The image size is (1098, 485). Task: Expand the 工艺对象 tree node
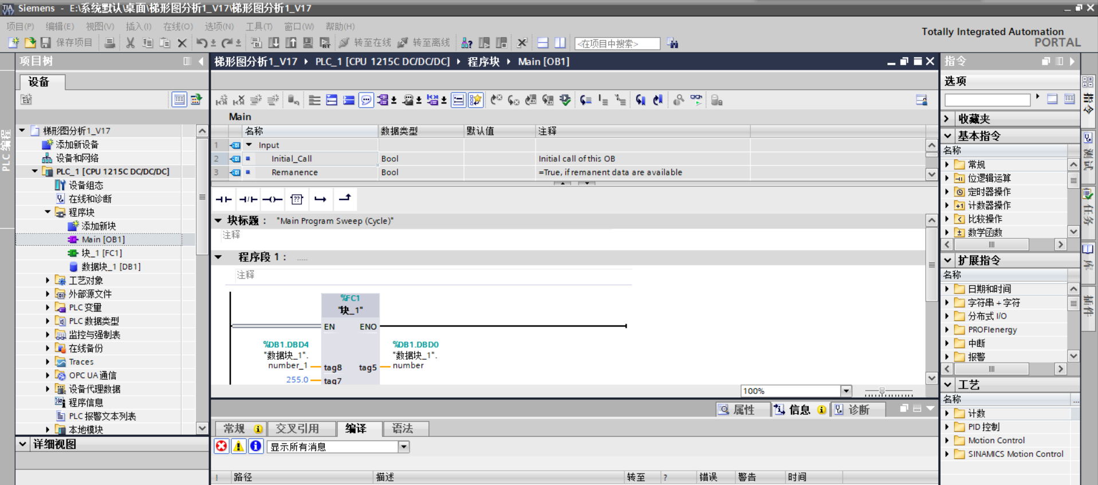point(48,280)
